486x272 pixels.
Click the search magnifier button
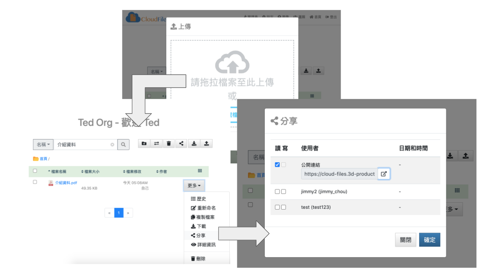pyautogui.click(x=123, y=145)
